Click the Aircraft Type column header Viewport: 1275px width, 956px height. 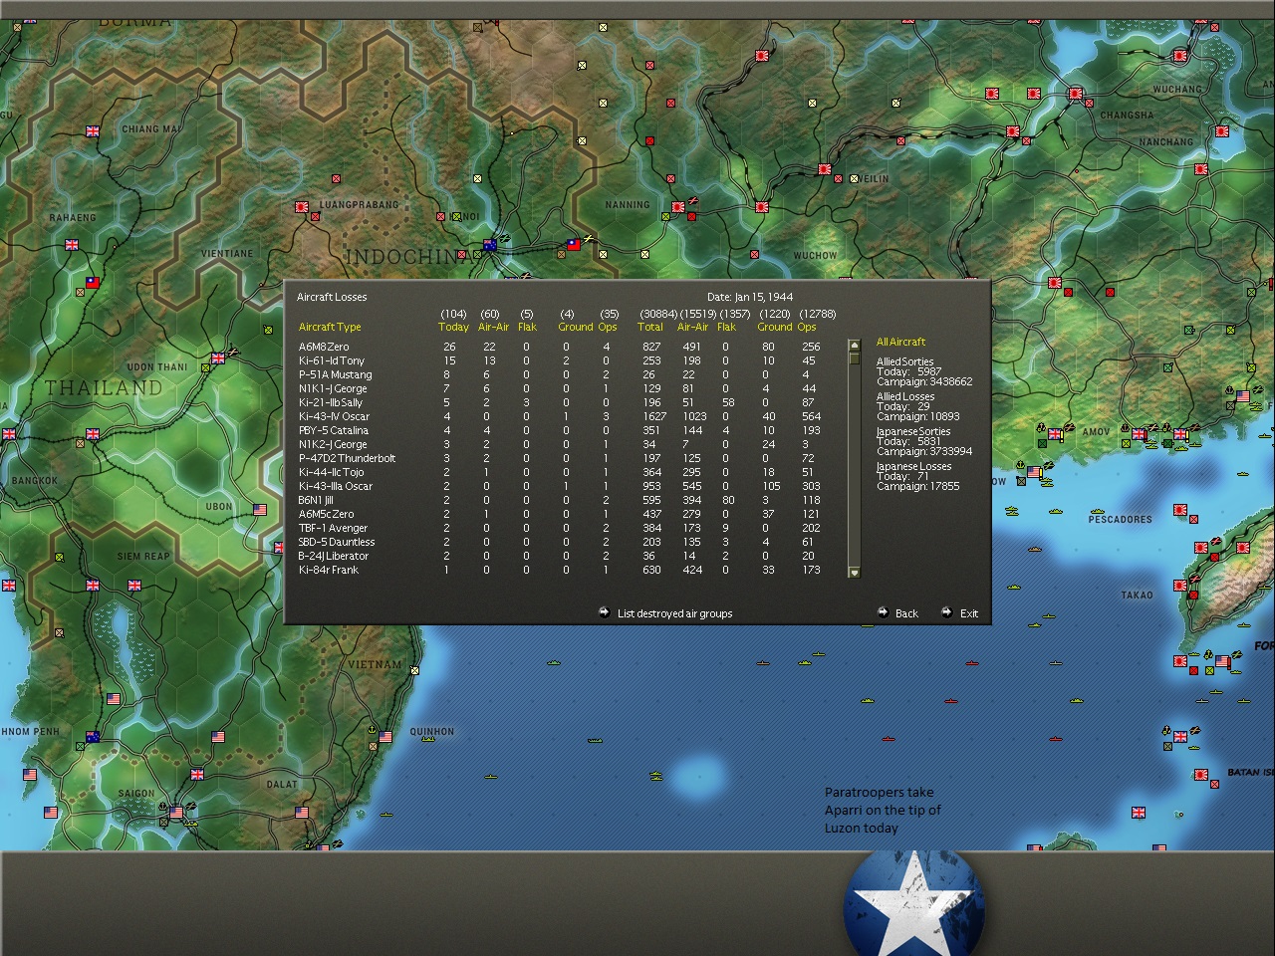(330, 327)
